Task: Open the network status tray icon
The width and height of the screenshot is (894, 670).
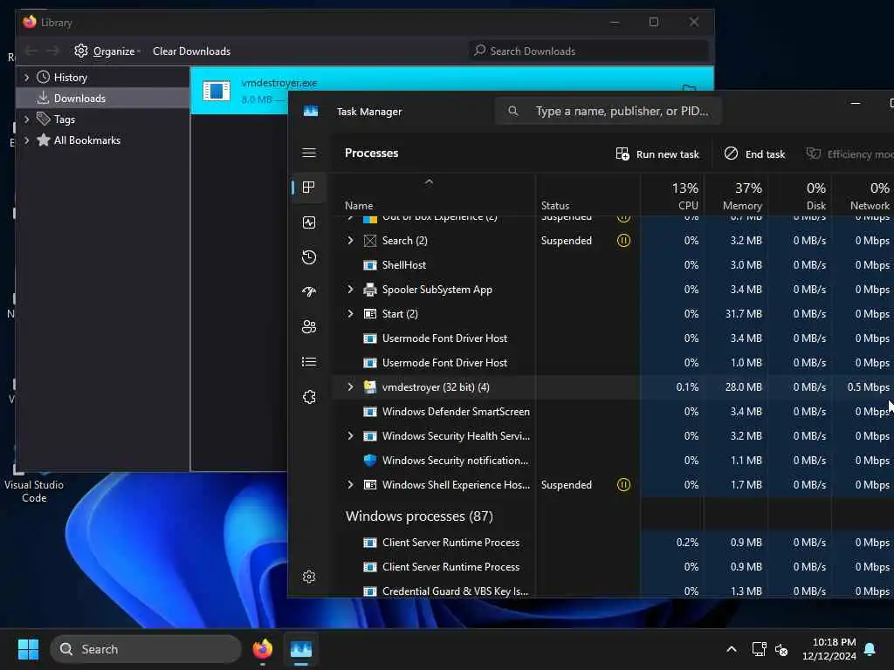Action: pos(759,649)
